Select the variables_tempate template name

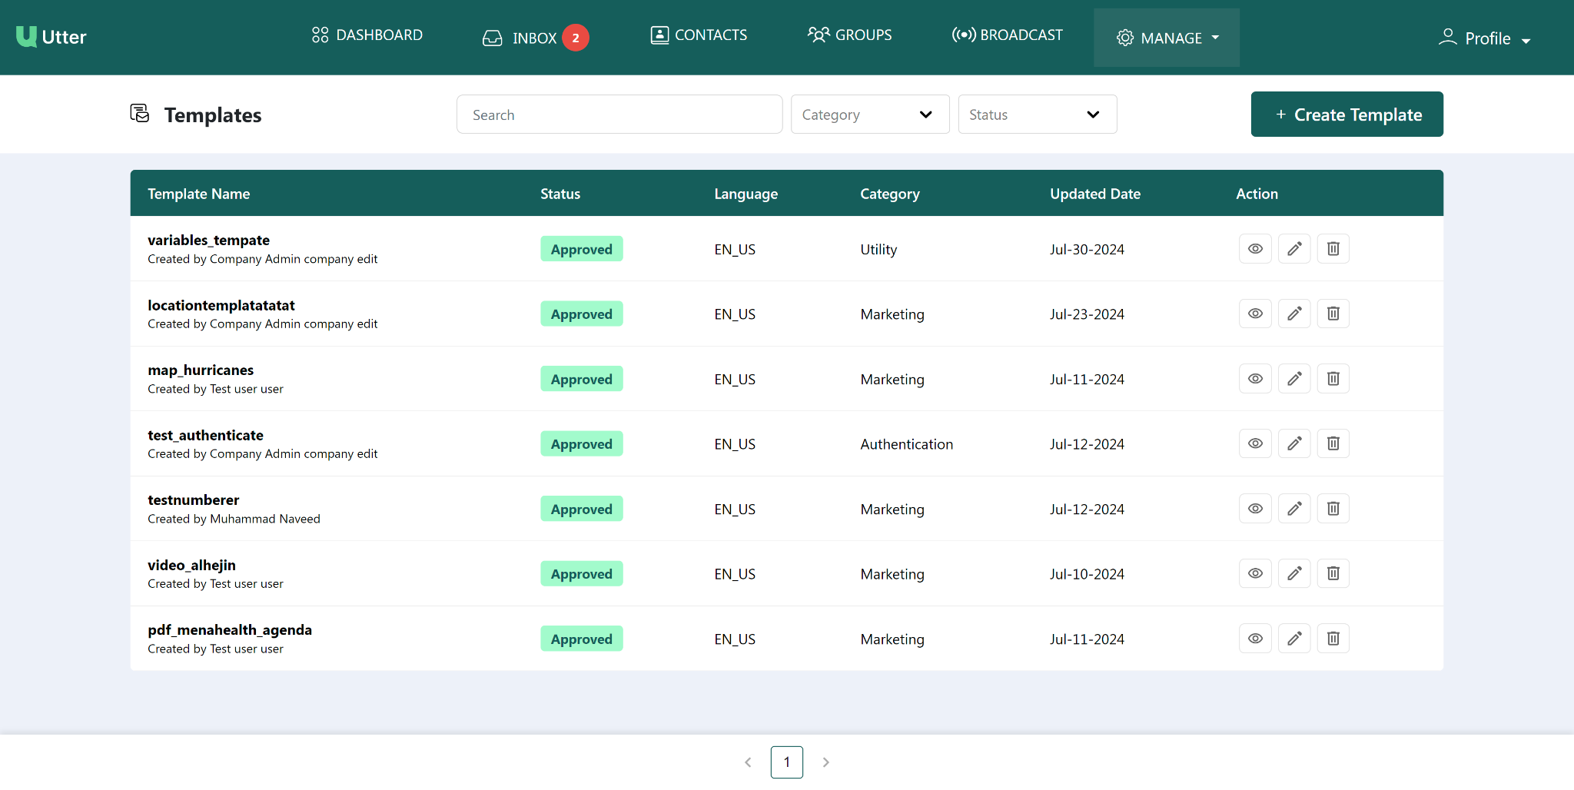click(209, 240)
